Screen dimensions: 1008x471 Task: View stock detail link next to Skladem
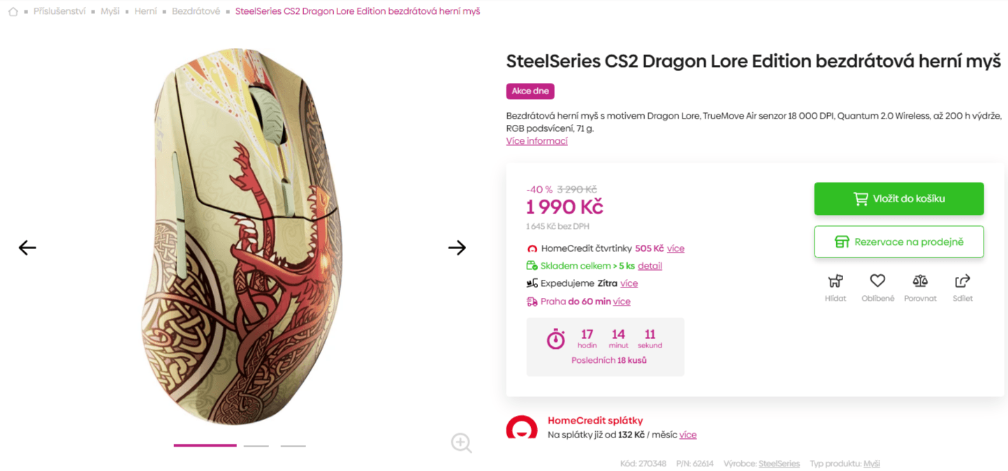pos(649,265)
